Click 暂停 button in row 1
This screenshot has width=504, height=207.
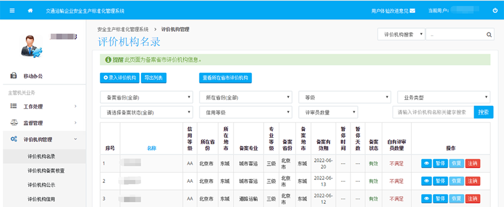tap(440, 164)
